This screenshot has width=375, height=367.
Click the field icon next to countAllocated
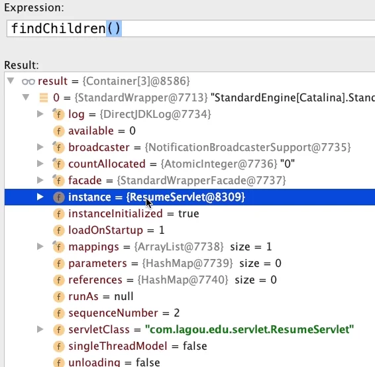click(x=58, y=164)
